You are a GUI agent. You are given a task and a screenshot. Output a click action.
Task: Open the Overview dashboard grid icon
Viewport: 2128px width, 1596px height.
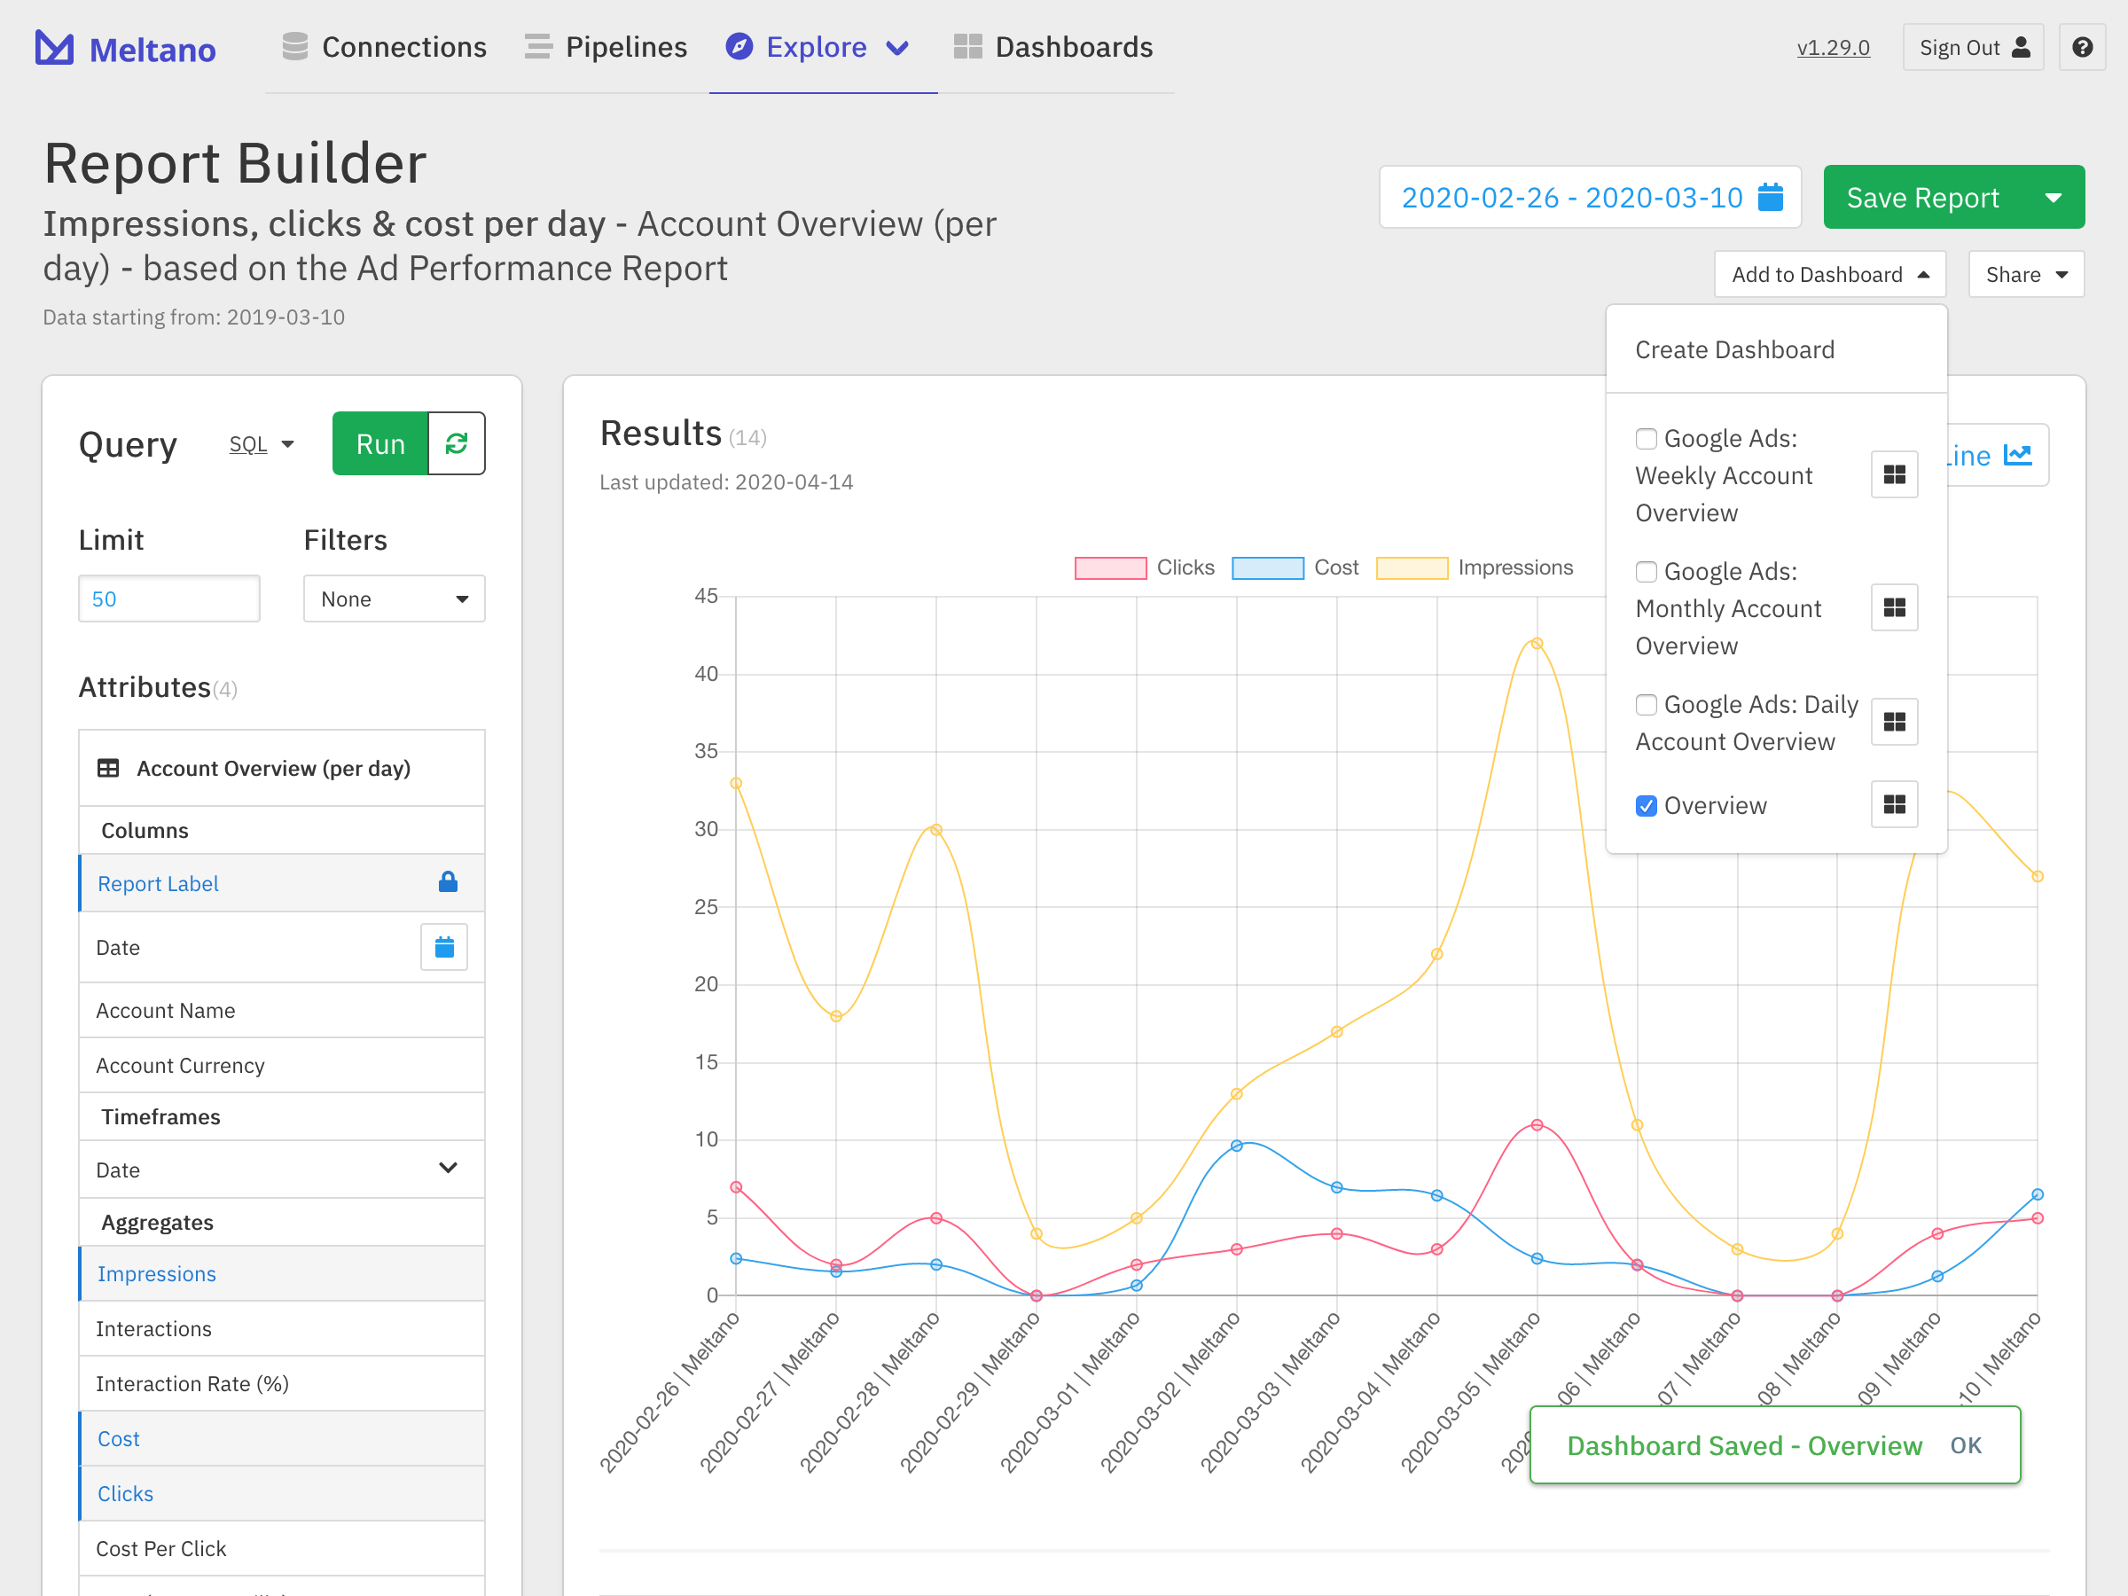point(1893,805)
